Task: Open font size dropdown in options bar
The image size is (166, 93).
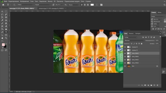Action: point(63,5)
